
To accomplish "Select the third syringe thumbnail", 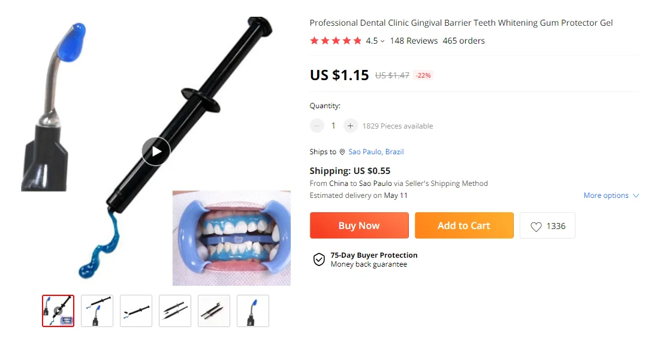I will coord(135,310).
